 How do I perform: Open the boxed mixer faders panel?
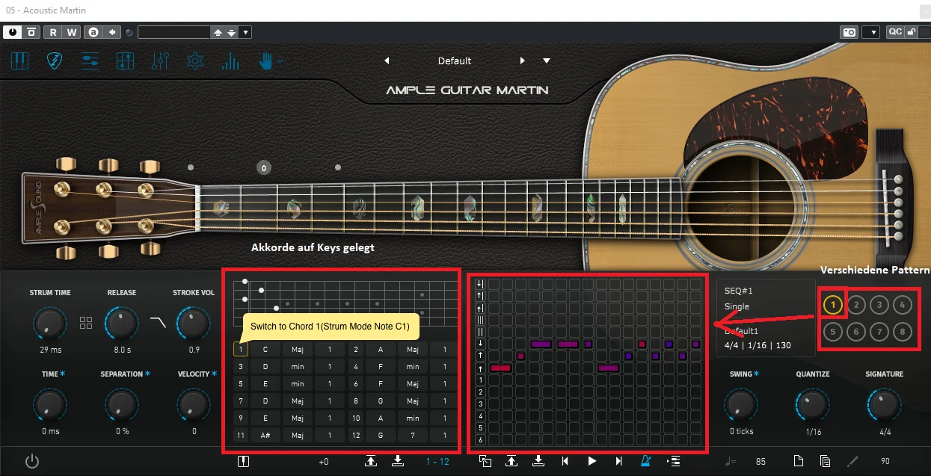[x=126, y=61]
